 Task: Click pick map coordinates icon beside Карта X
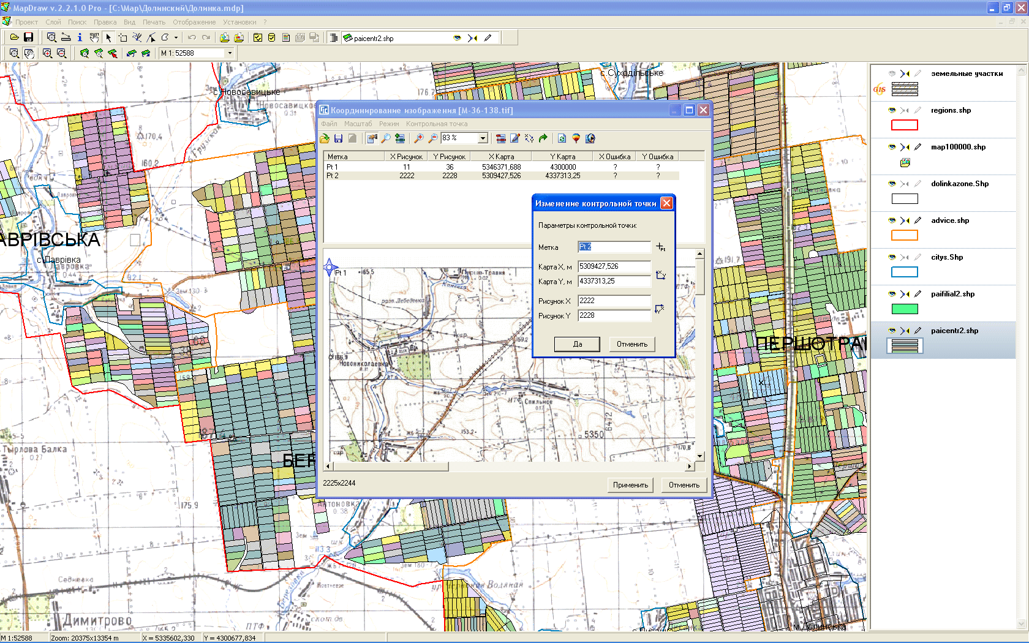point(660,274)
